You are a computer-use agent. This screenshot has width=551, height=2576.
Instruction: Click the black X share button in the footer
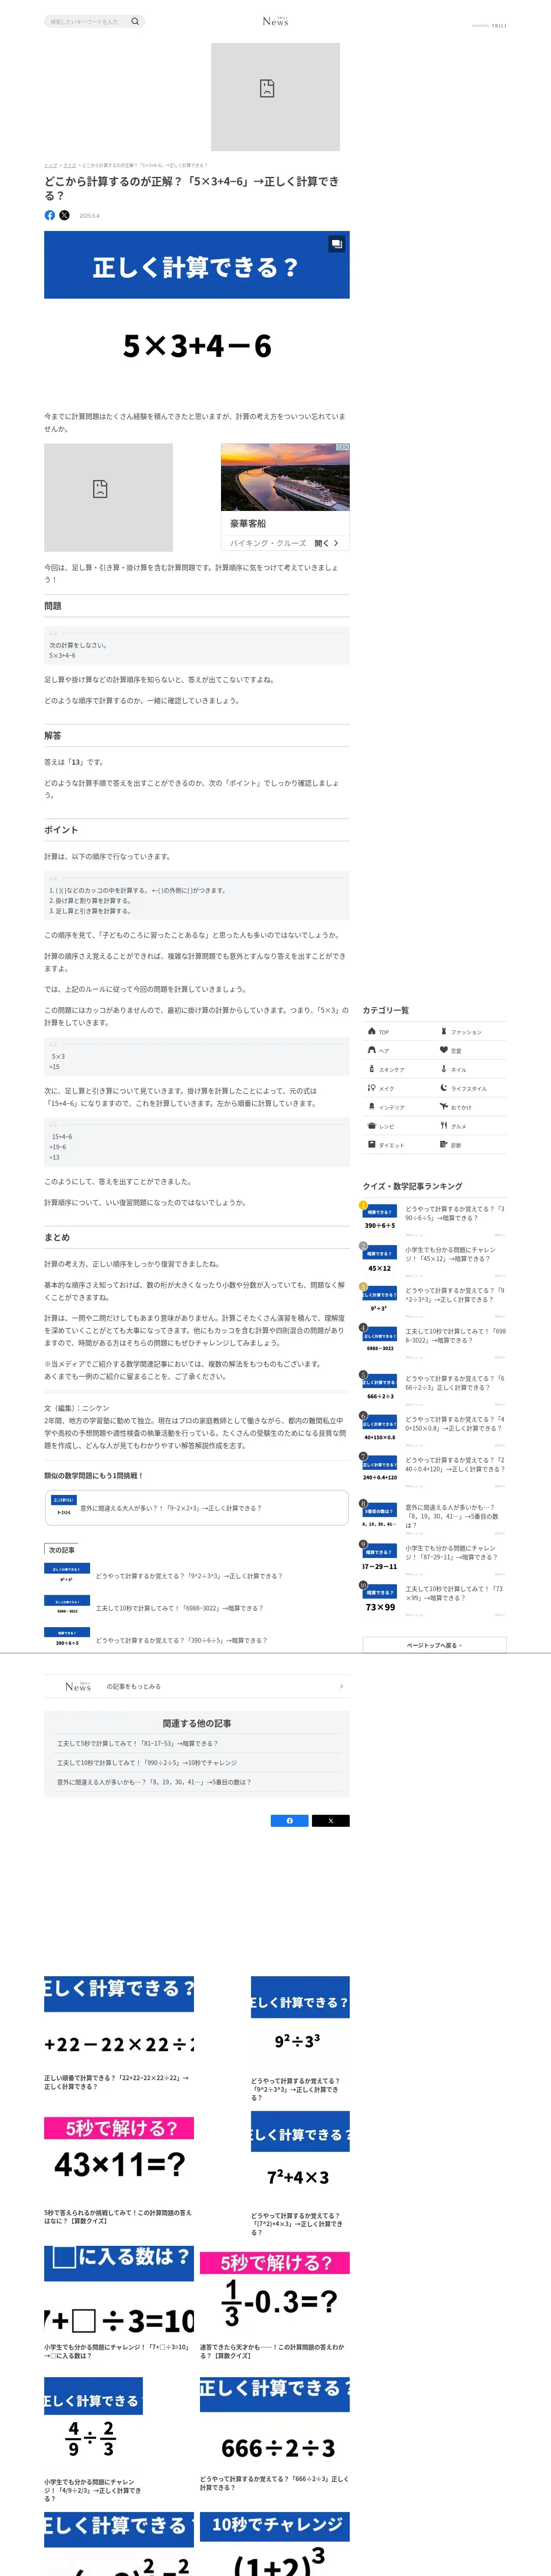coord(330,1821)
